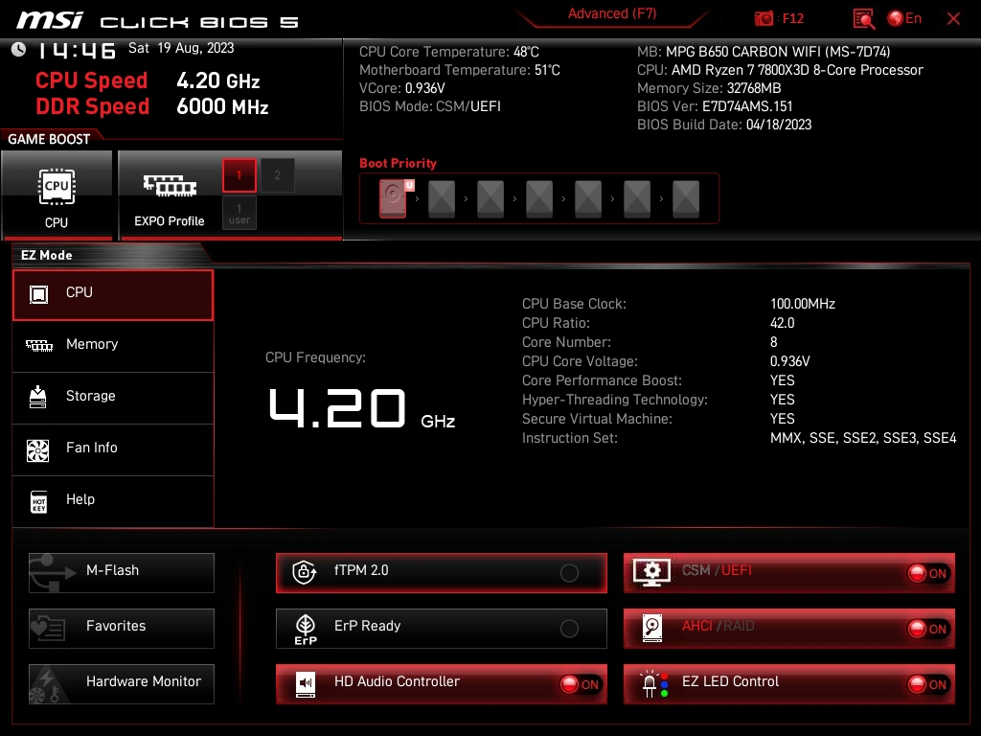
Task: Click the MSI logo
Action: coord(50,20)
